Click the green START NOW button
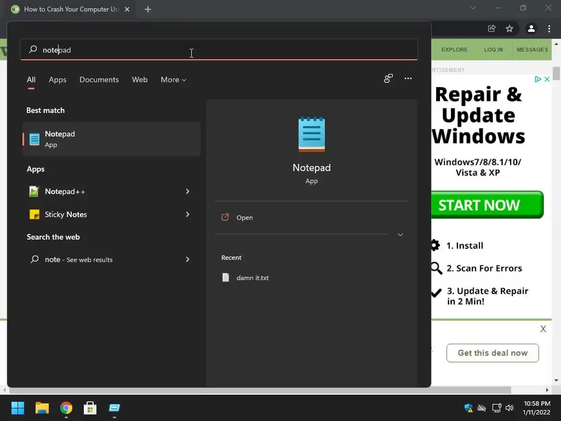Viewport: 561px width, 421px height. pos(487,205)
